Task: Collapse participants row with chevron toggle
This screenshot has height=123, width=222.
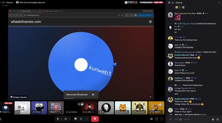Action: 81,104
